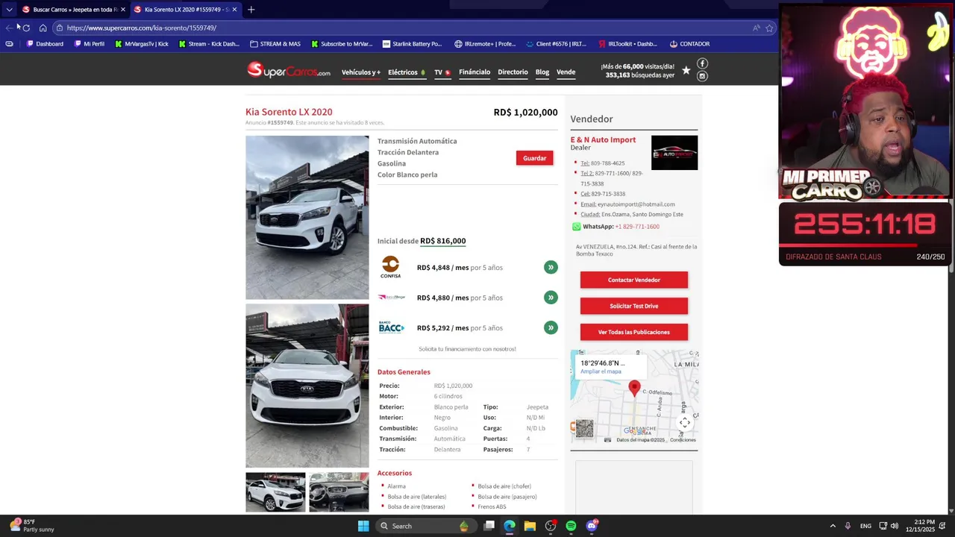Expand the Vehículos y + menu
The image size is (955, 537).
point(361,72)
